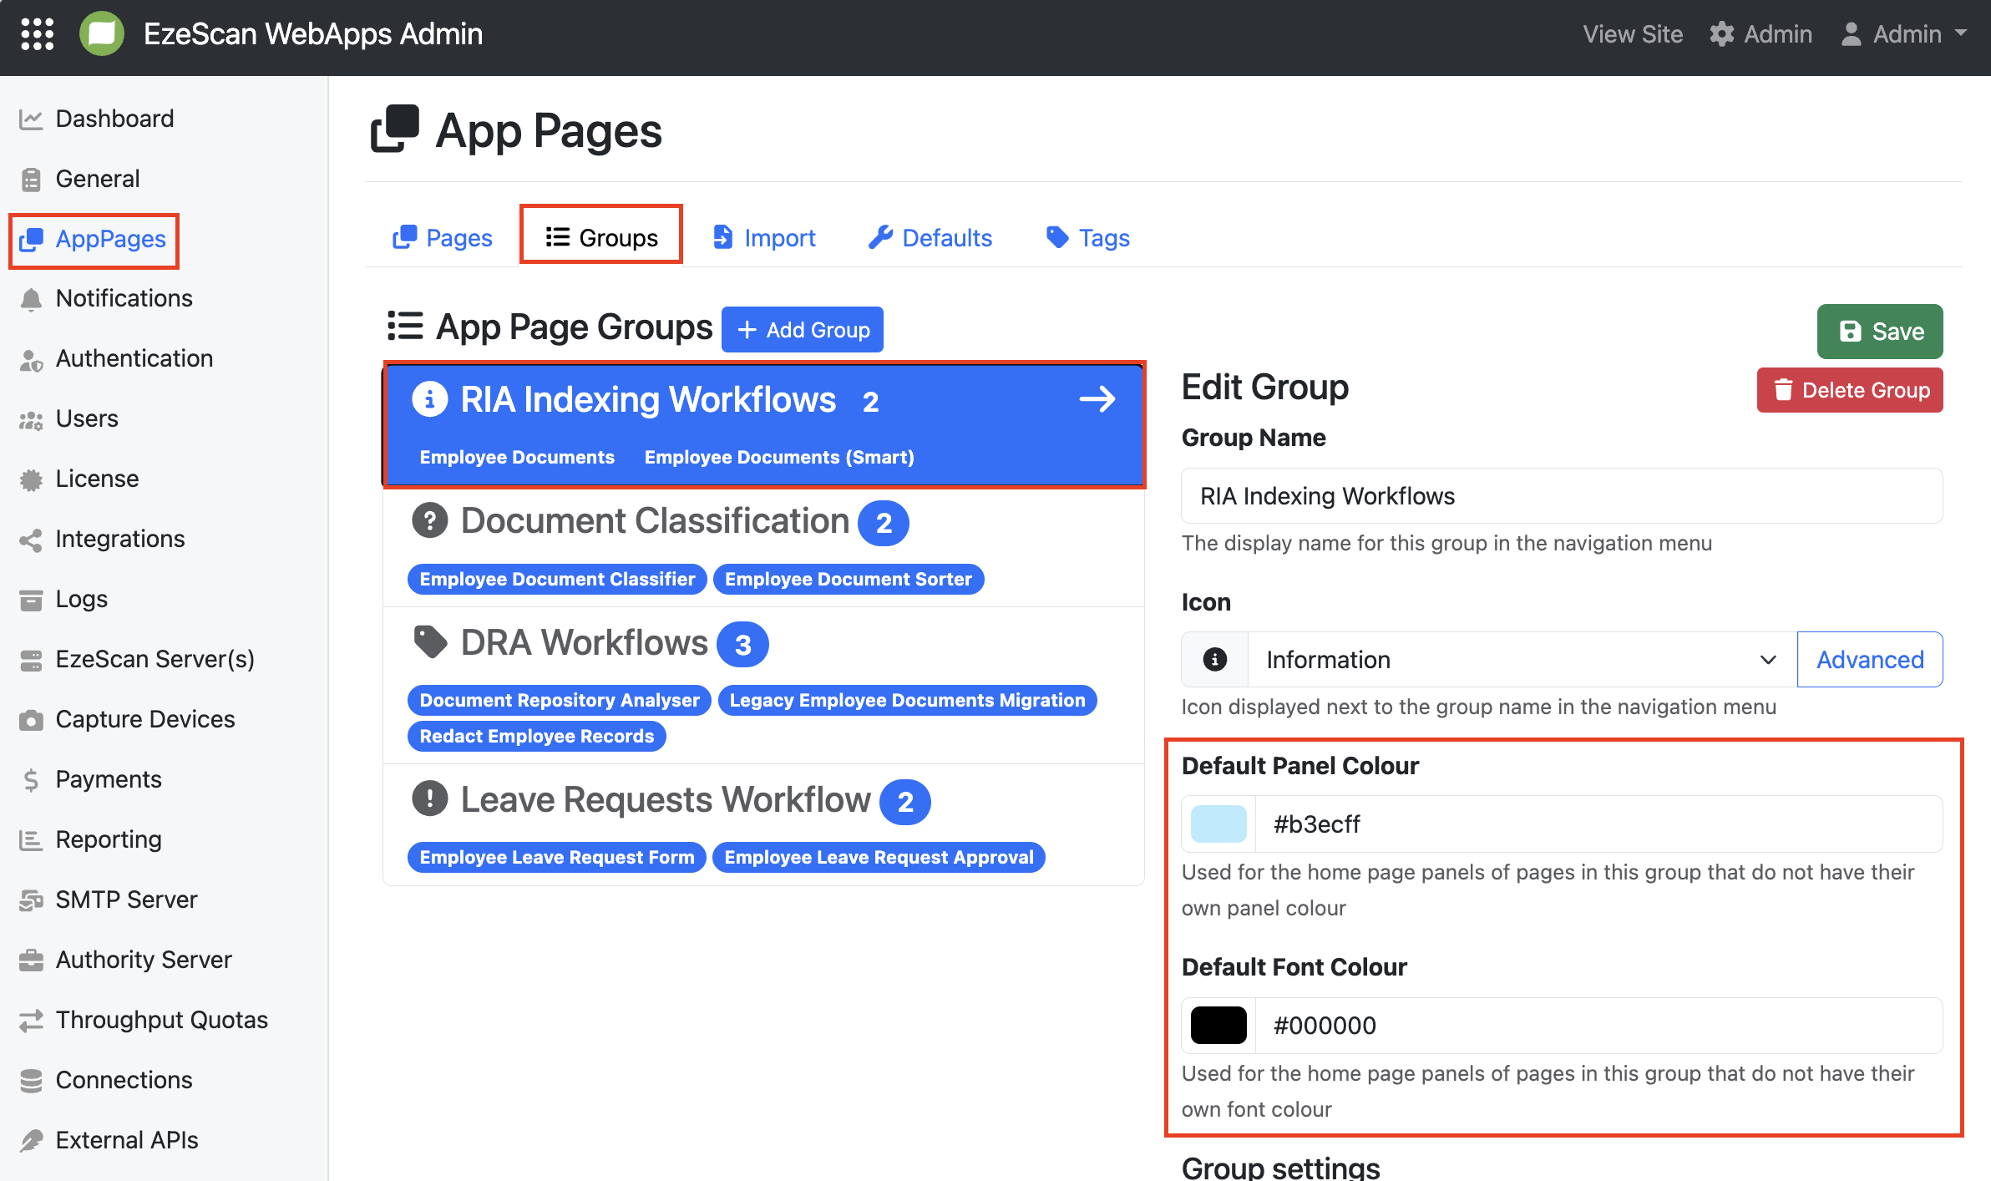Image resolution: width=1991 pixels, height=1181 pixels.
Task: Click the Employee Documents tag
Action: [x=517, y=458]
